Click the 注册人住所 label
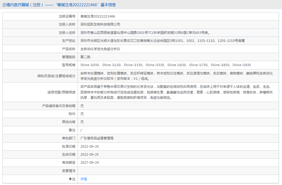This screenshot has height=185, width=282. (67, 33)
